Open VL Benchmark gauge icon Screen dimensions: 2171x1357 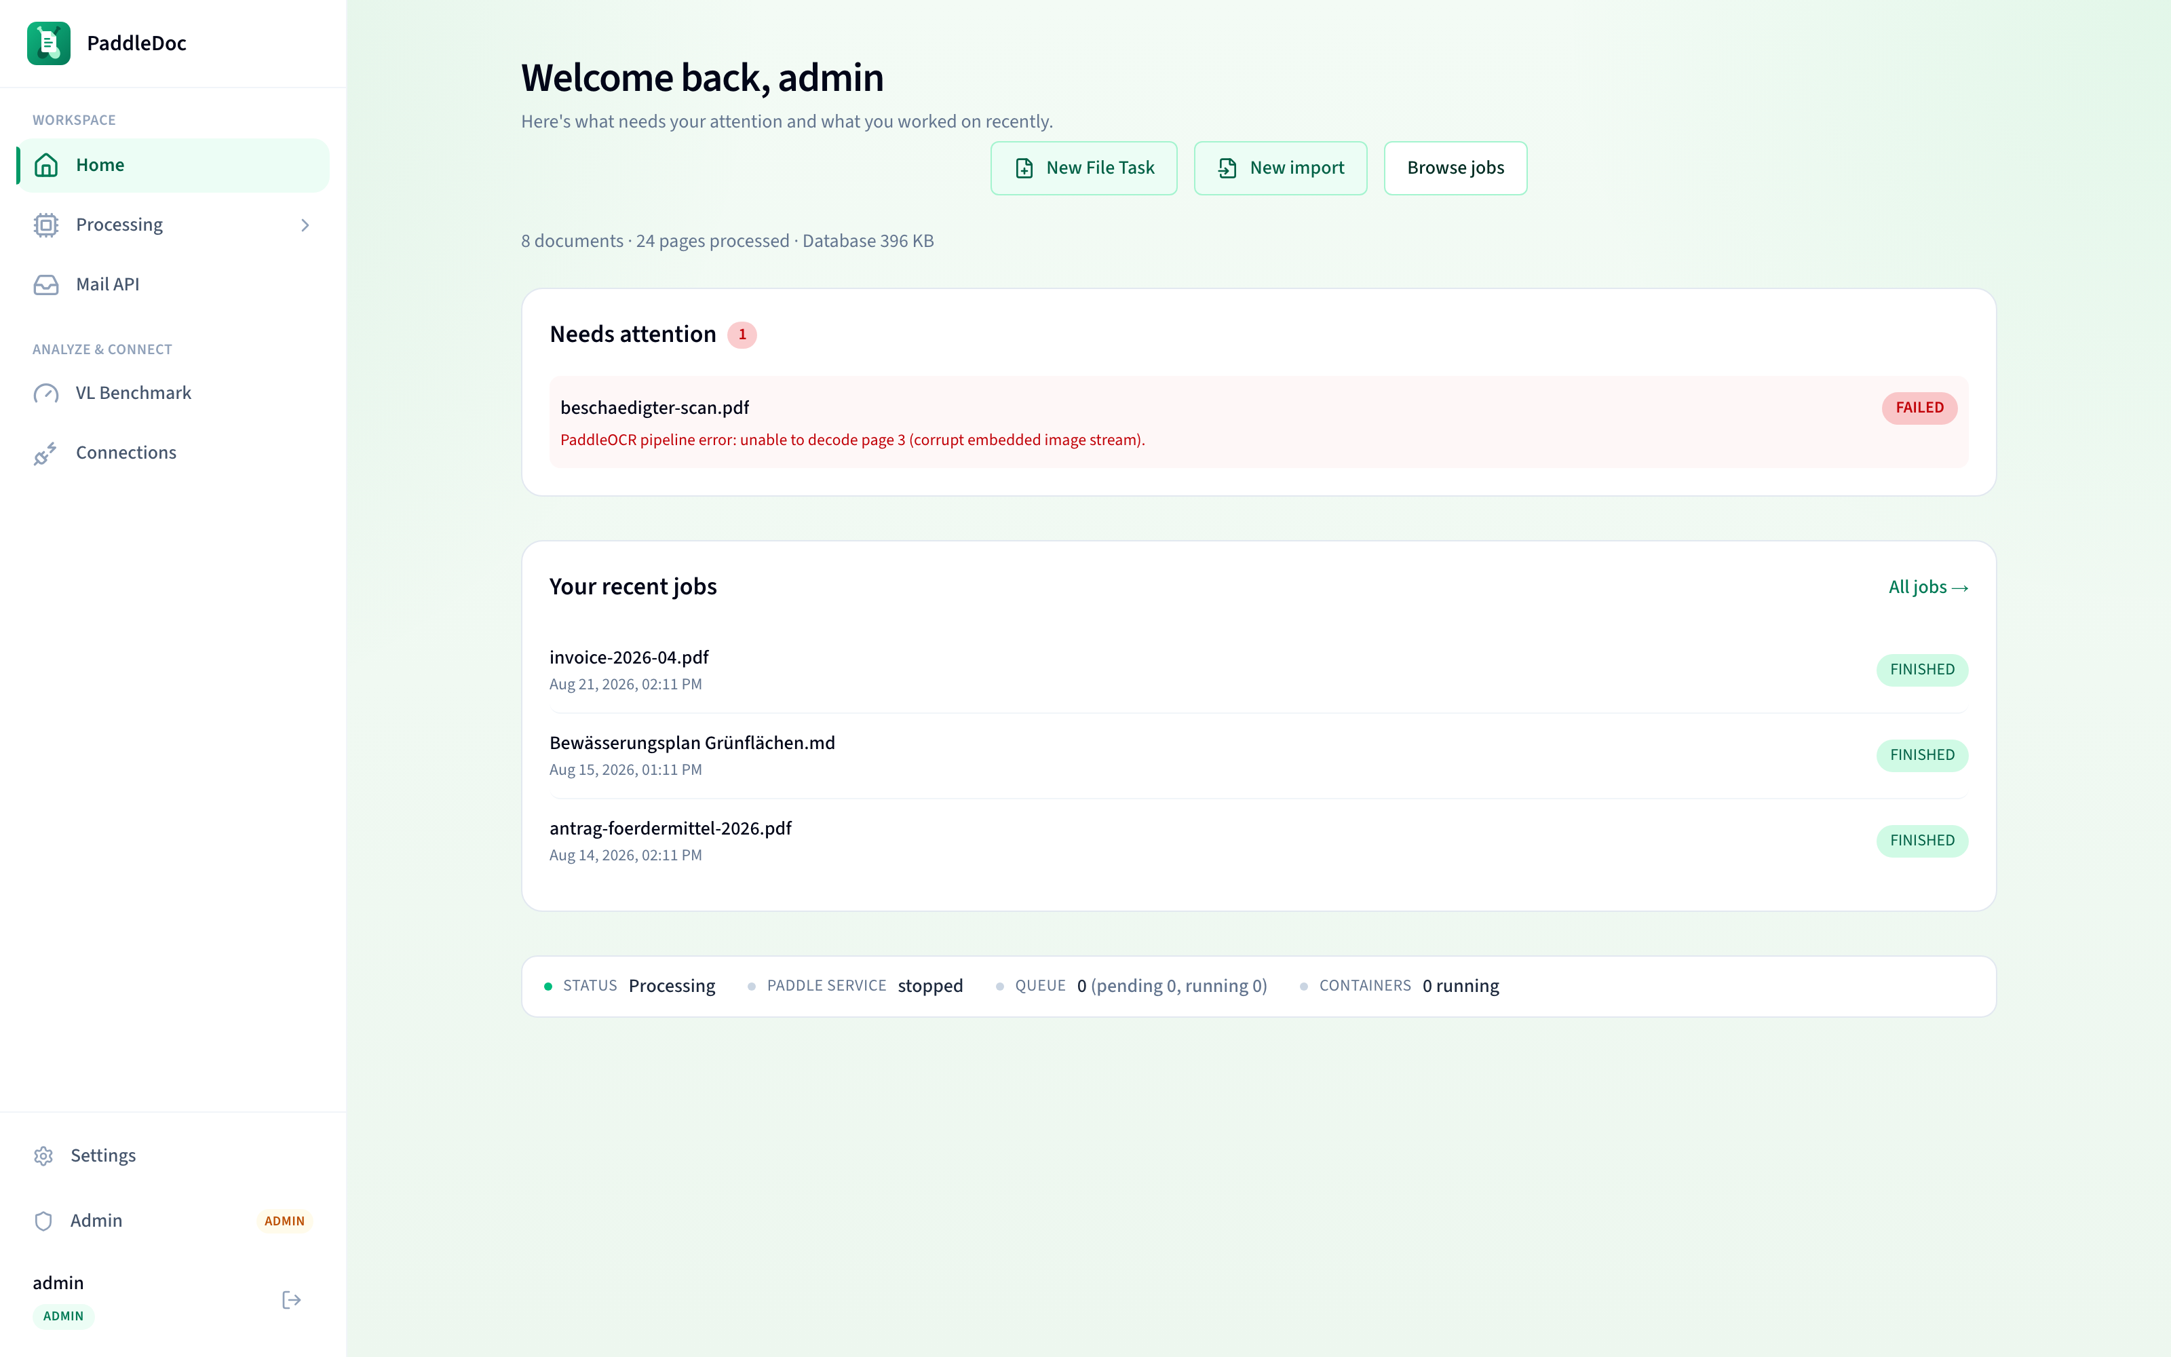[x=45, y=393]
